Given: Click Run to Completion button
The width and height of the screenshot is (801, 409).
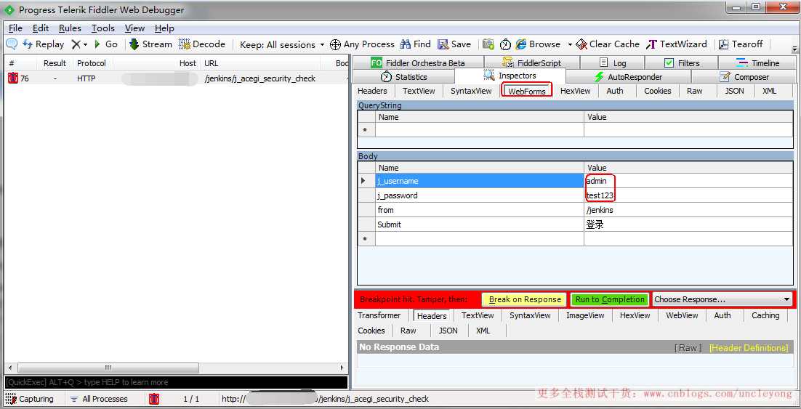Looking at the screenshot, I should pos(610,299).
